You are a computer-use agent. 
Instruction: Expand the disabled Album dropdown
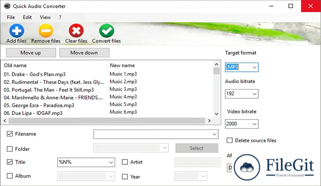pyautogui.click(x=111, y=176)
